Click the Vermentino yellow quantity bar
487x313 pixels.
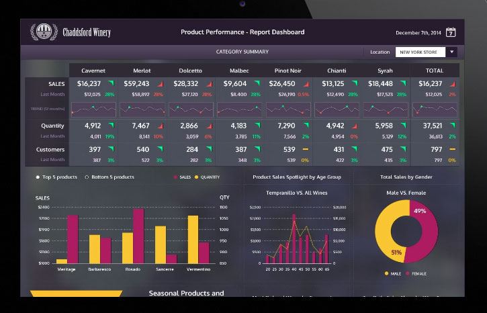click(x=193, y=239)
